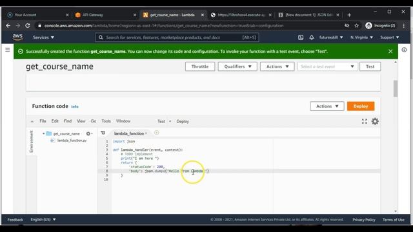Expand the Qualifiers dropdown

pos(237,66)
